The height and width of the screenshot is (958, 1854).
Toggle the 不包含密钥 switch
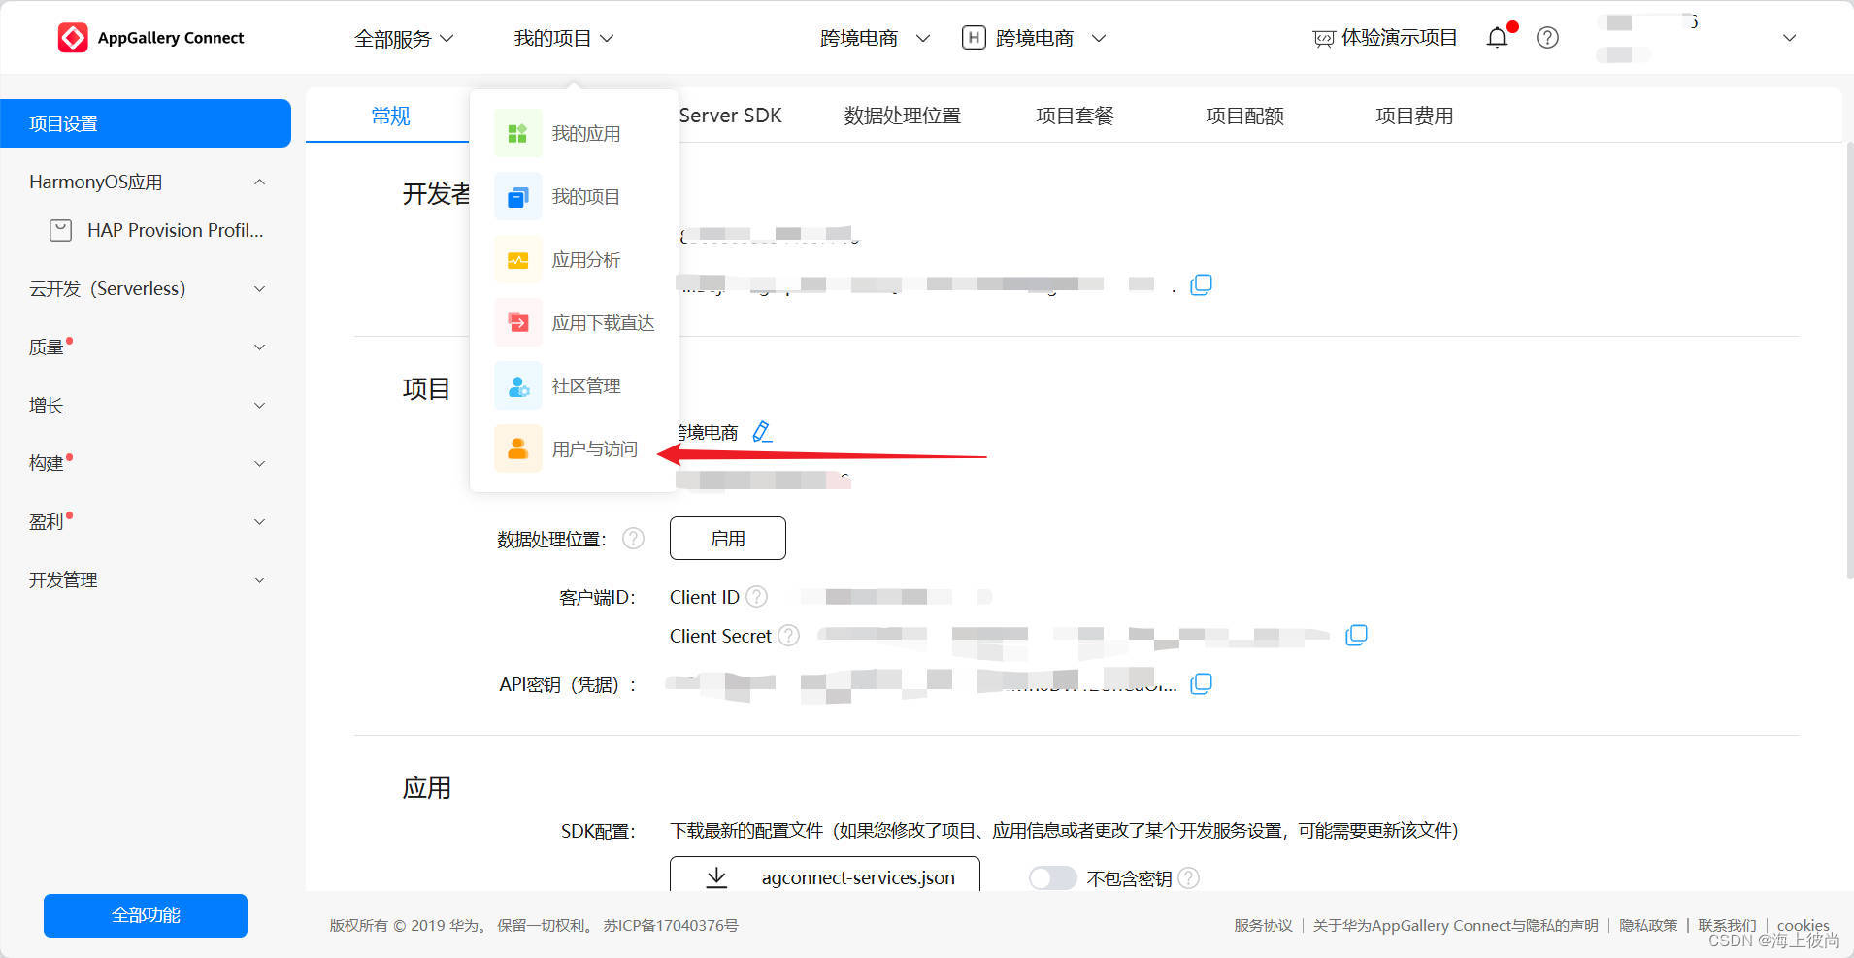(x=1052, y=877)
